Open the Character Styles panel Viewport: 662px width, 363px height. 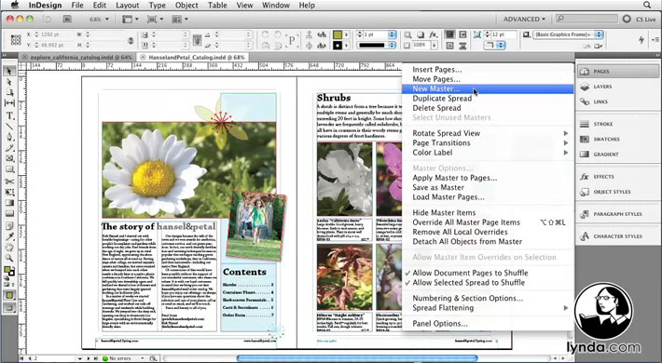pyautogui.click(x=617, y=236)
